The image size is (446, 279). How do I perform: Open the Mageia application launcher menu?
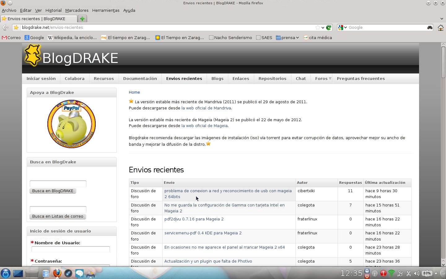pyautogui.click(x=6, y=273)
